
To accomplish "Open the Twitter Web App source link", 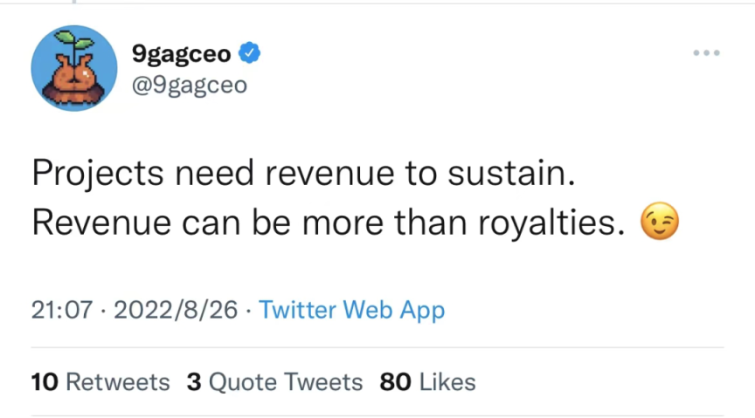I will (x=352, y=310).
